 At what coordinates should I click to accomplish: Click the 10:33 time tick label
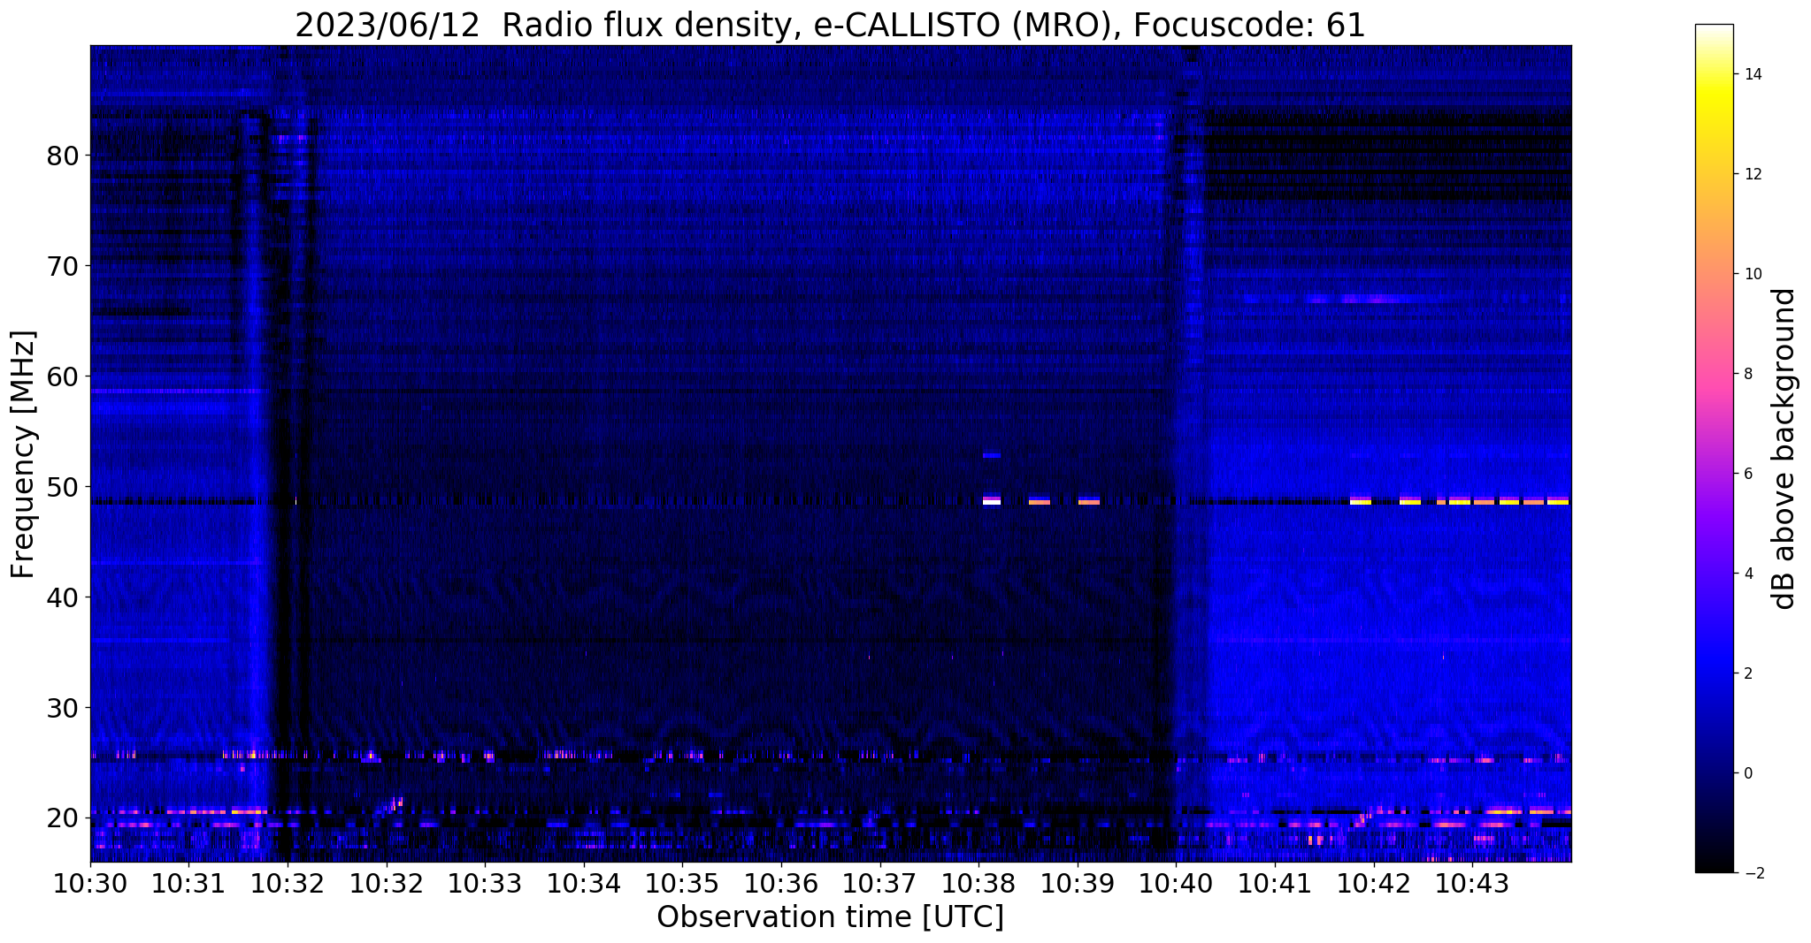tap(485, 883)
